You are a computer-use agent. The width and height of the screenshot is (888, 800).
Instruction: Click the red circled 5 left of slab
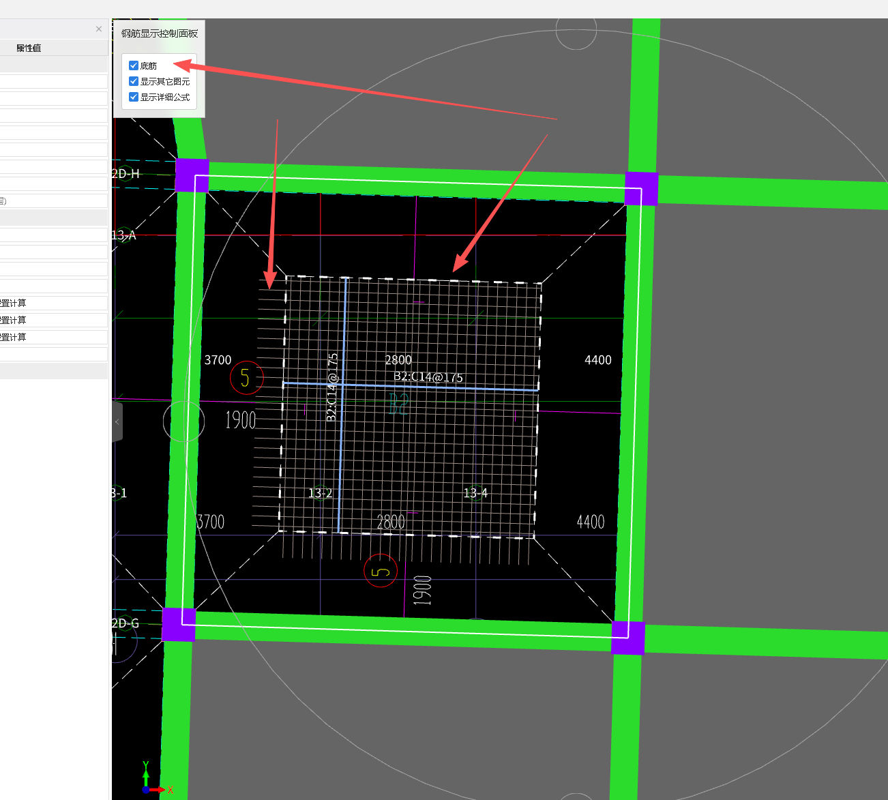coord(246,377)
